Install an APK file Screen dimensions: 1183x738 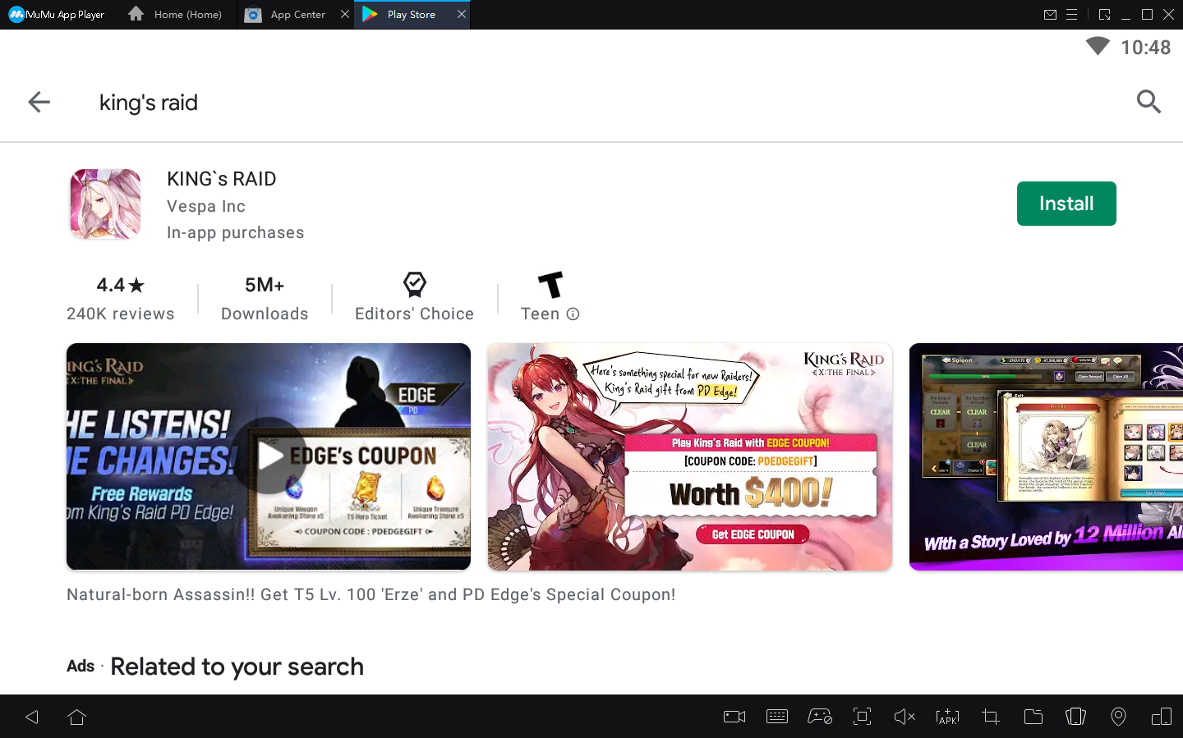[947, 717]
